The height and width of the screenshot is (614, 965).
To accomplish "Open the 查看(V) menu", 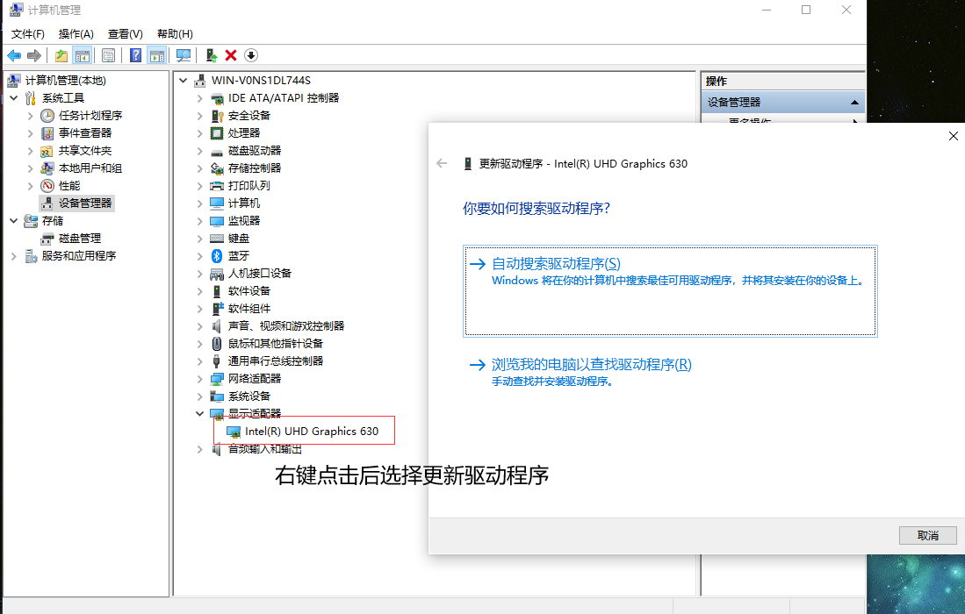I will (x=126, y=34).
